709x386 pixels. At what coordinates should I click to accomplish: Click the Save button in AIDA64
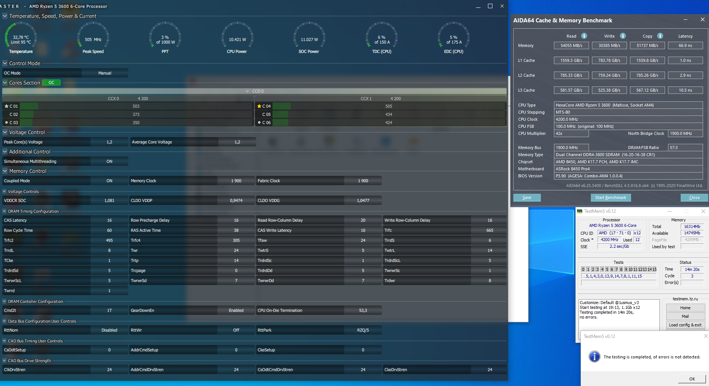point(527,197)
